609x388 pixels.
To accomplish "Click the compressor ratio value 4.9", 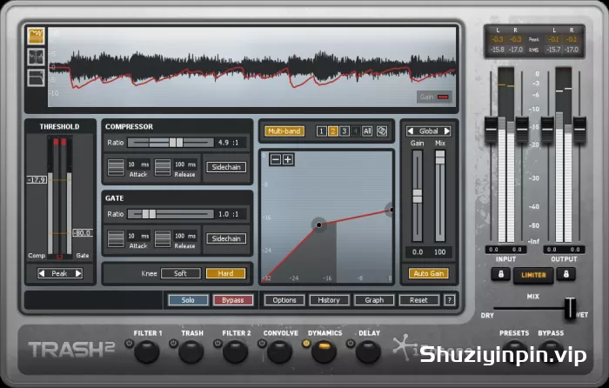I will click(224, 143).
